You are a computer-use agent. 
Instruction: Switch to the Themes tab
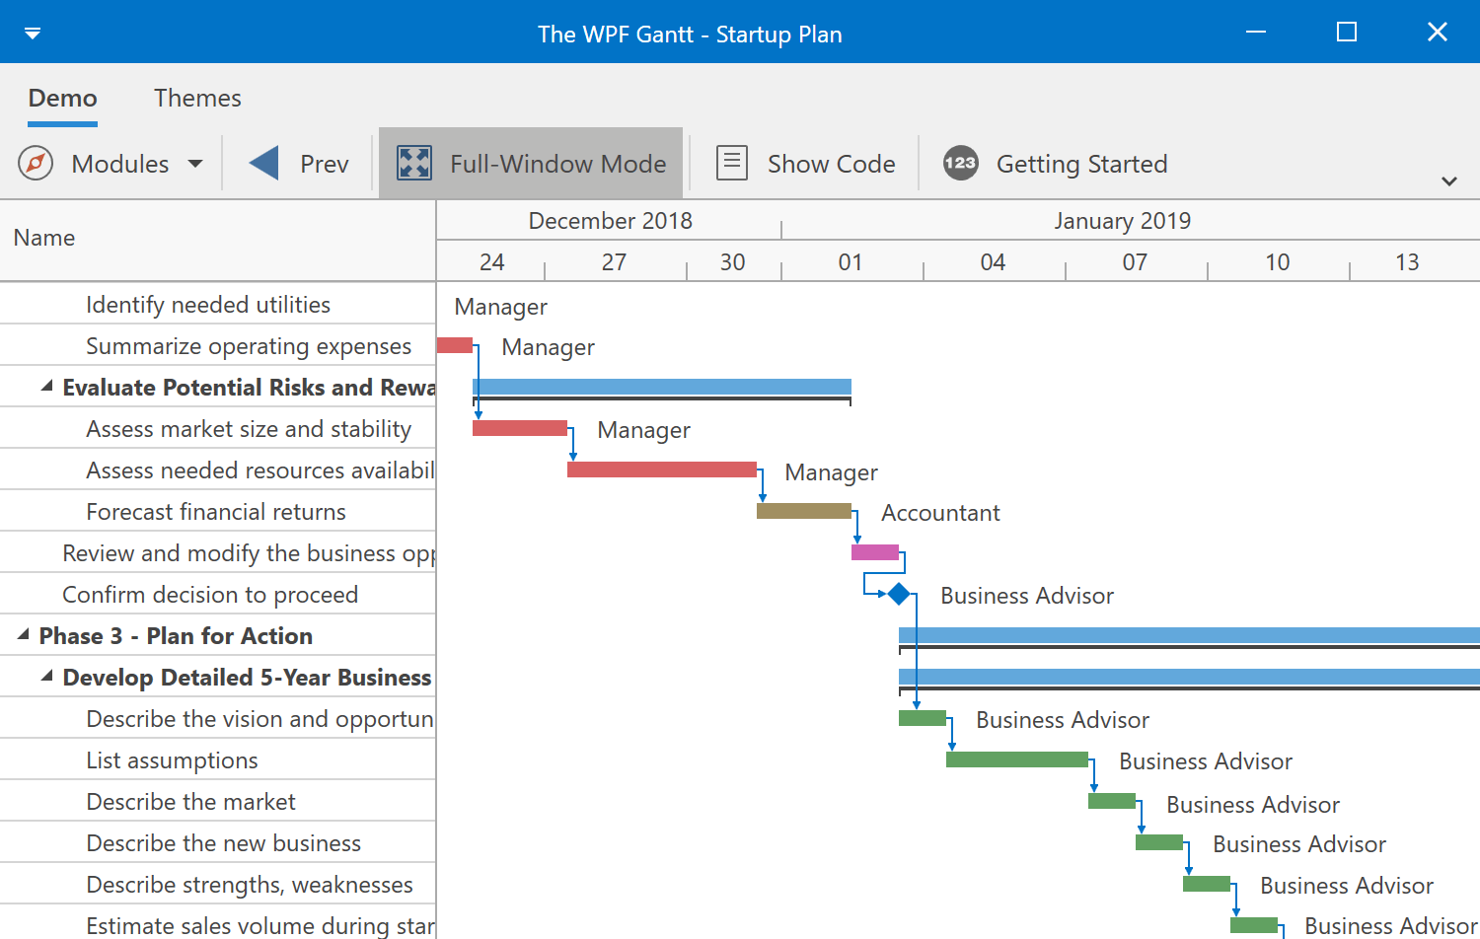click(197, 98)
